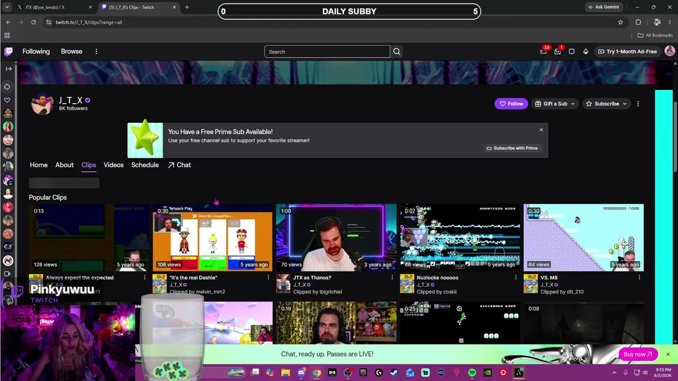Open options for "Nuzlocke nooooo" clip
Screen dimensions: 678x381
tap(515, 277)
